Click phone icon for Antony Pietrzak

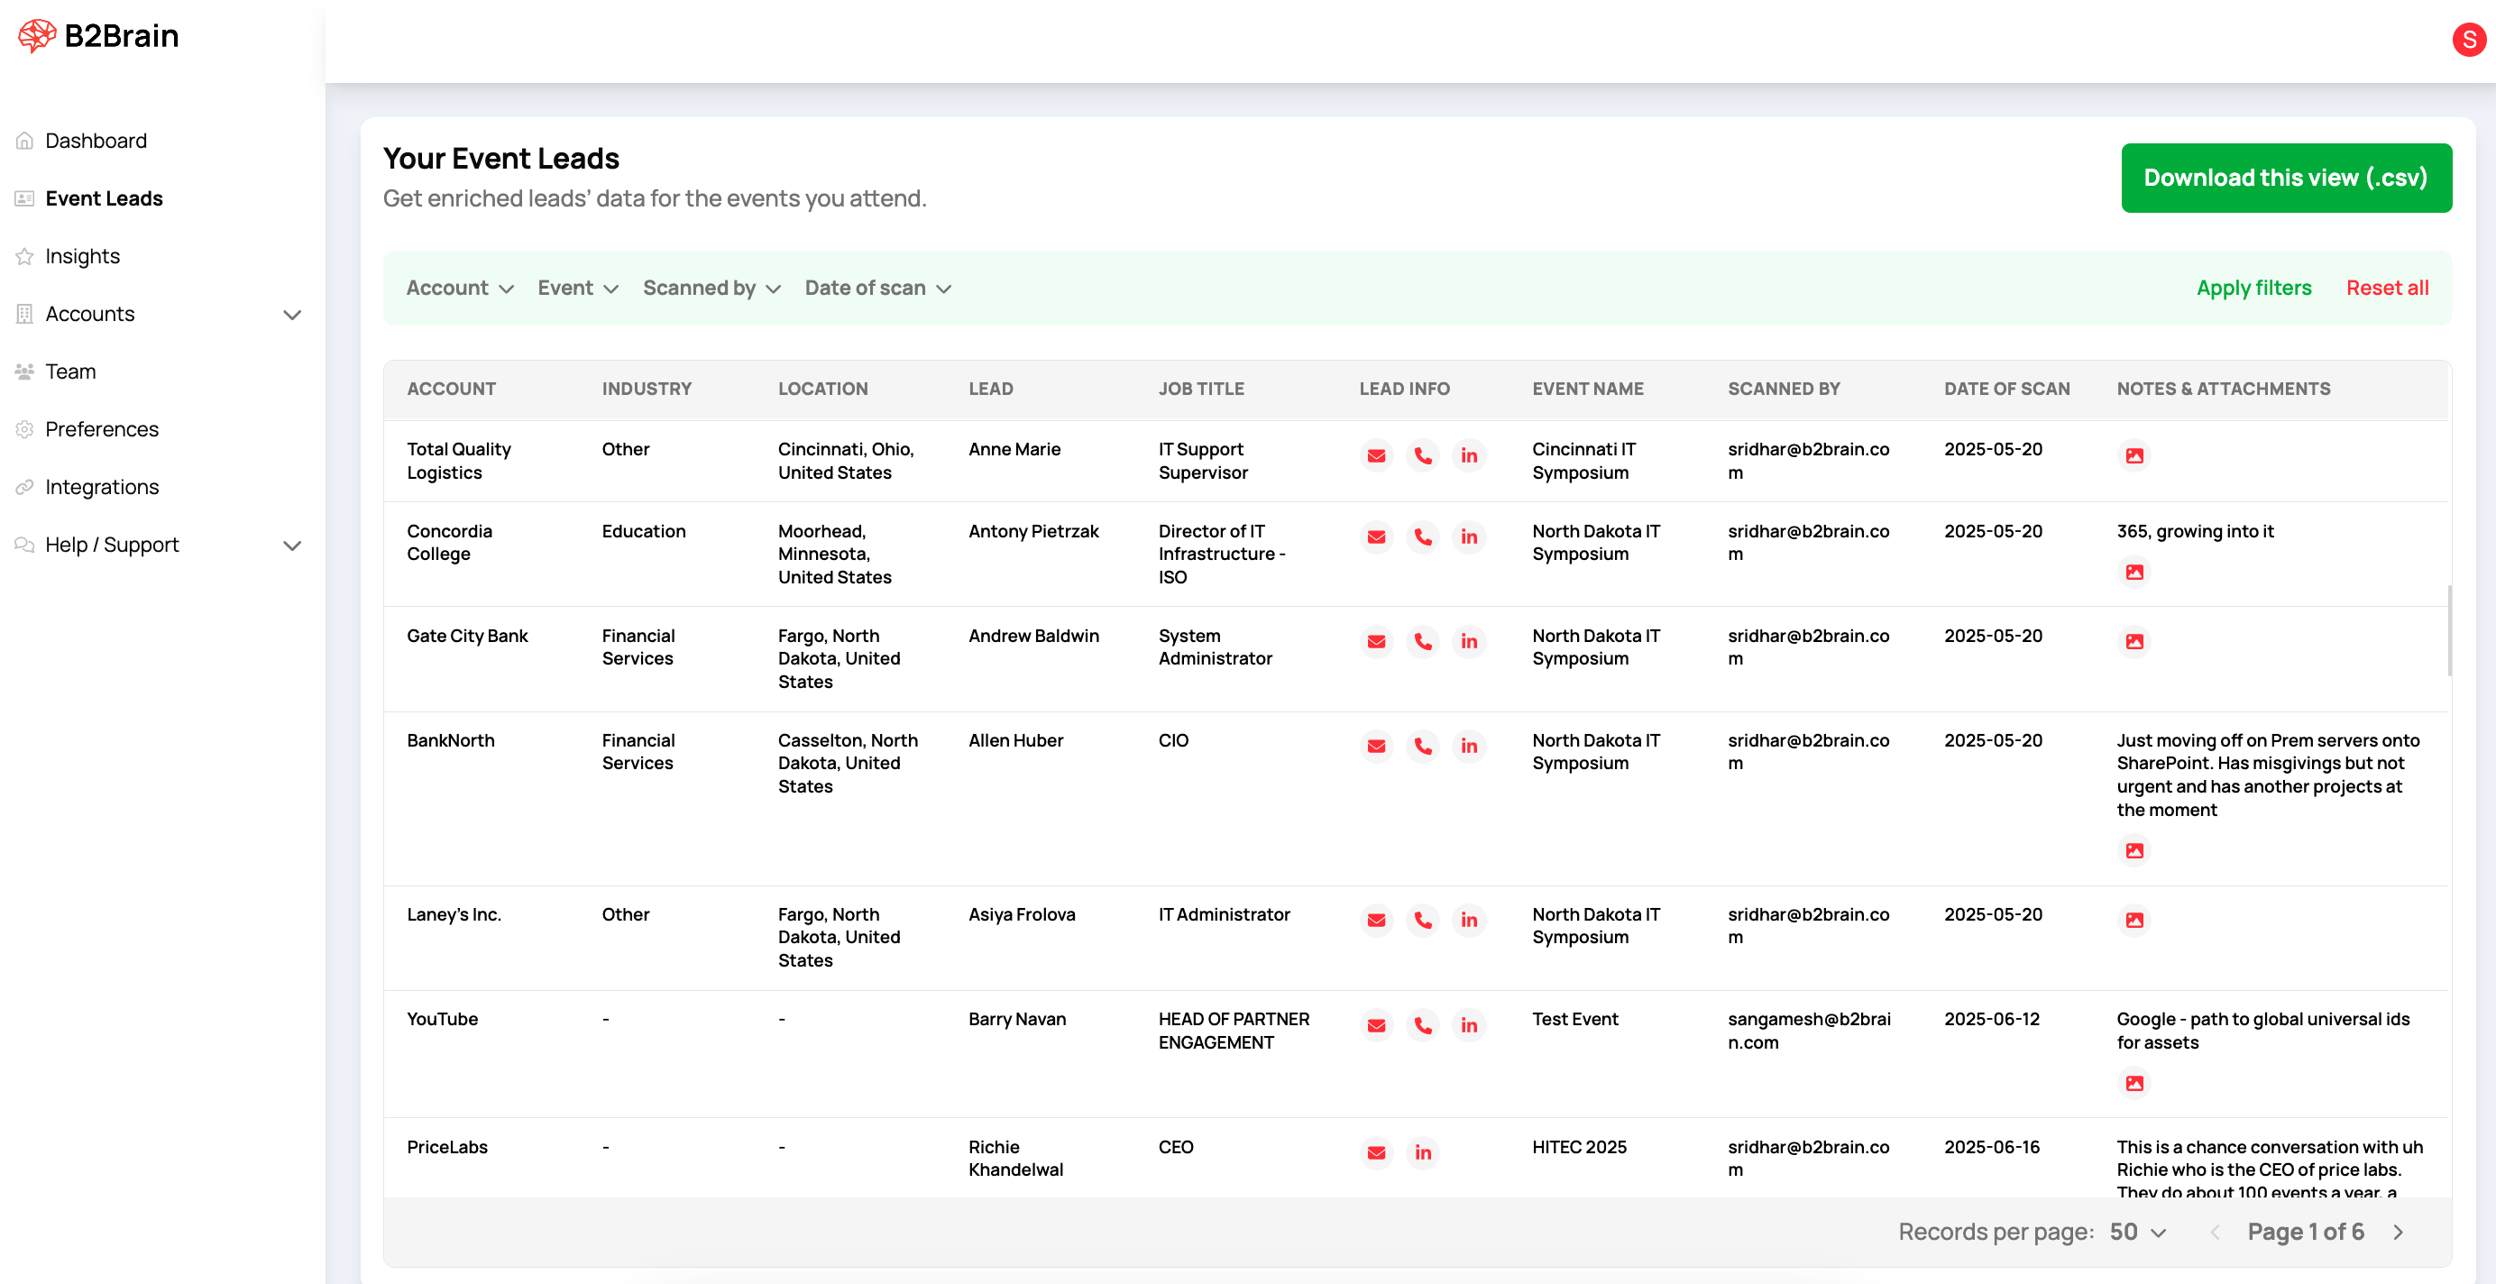(x=1422, y=537)
